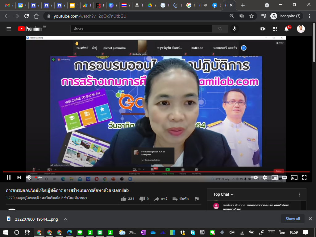Open the live chat options menu
Screen dimensions: 316x237
[x=299, y=194]
